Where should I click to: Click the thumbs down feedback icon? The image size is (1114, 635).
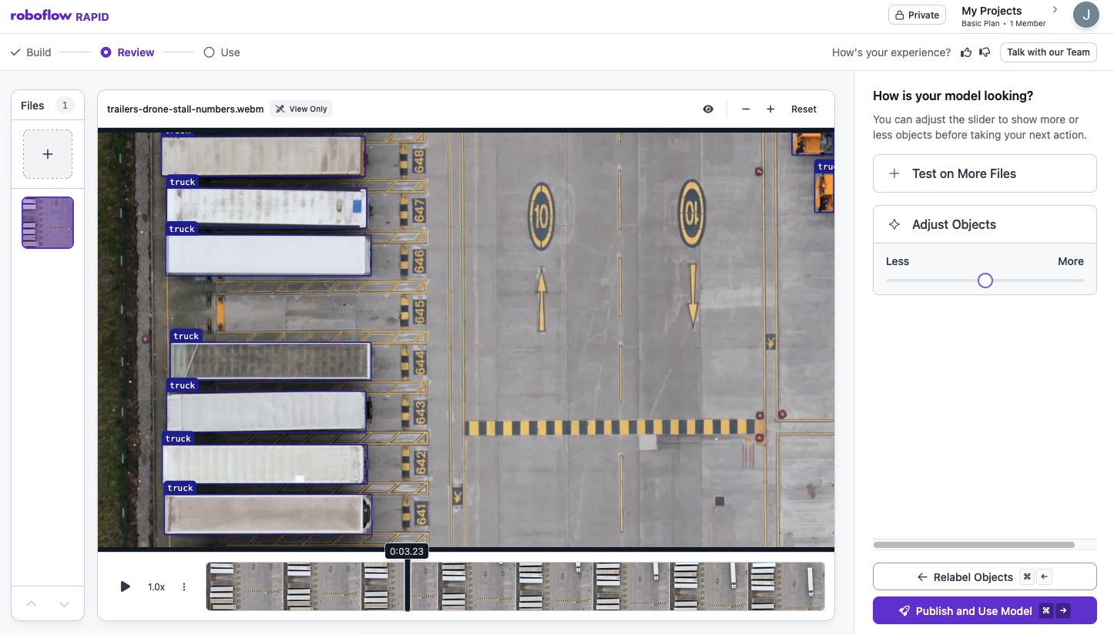pyautogui.click(x=985, y=52)
